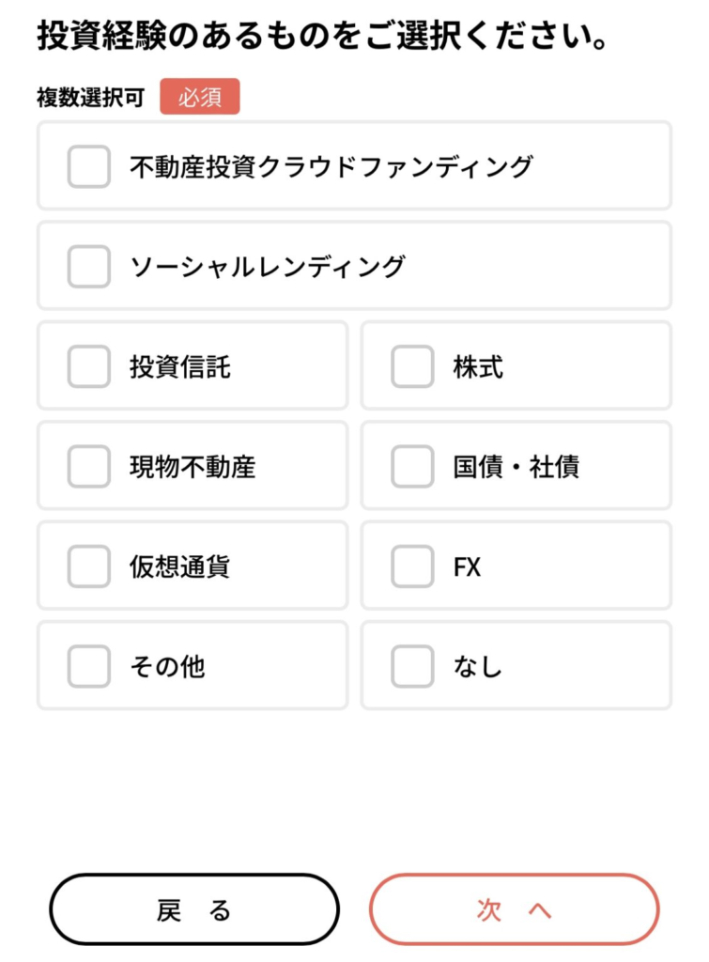709x962 pixels.
Task: Click the 複数選択可 hint text
Action: [x=91, y=98]
